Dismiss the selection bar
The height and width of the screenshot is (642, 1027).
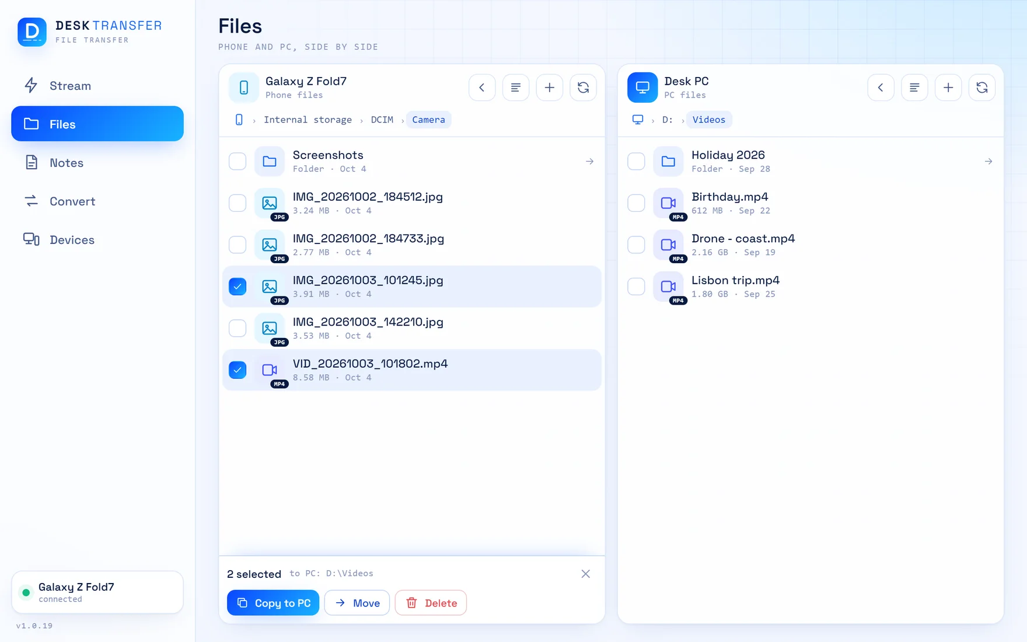pos(586,574)
